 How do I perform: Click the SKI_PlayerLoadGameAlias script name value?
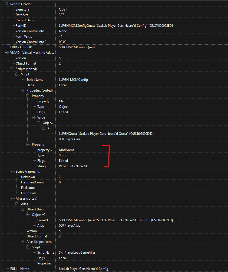(x=77, y=253)
